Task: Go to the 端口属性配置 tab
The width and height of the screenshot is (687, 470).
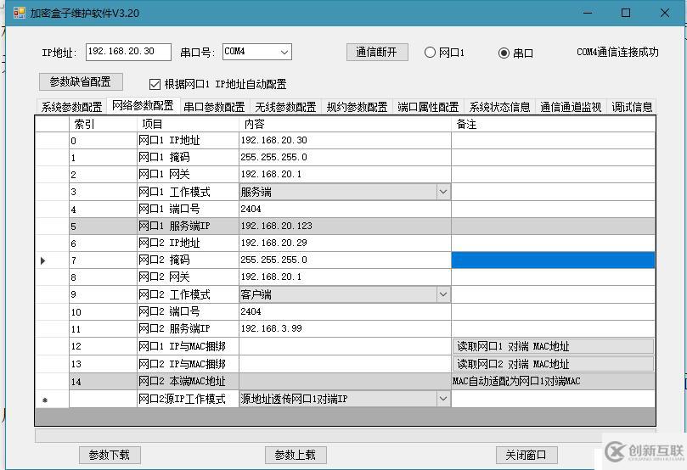Action: click(428, 107)
